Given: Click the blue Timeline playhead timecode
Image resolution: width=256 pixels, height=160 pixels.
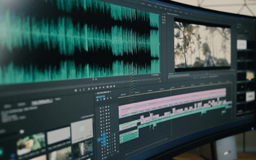Looking at the screenshot, I should (100, 97).
